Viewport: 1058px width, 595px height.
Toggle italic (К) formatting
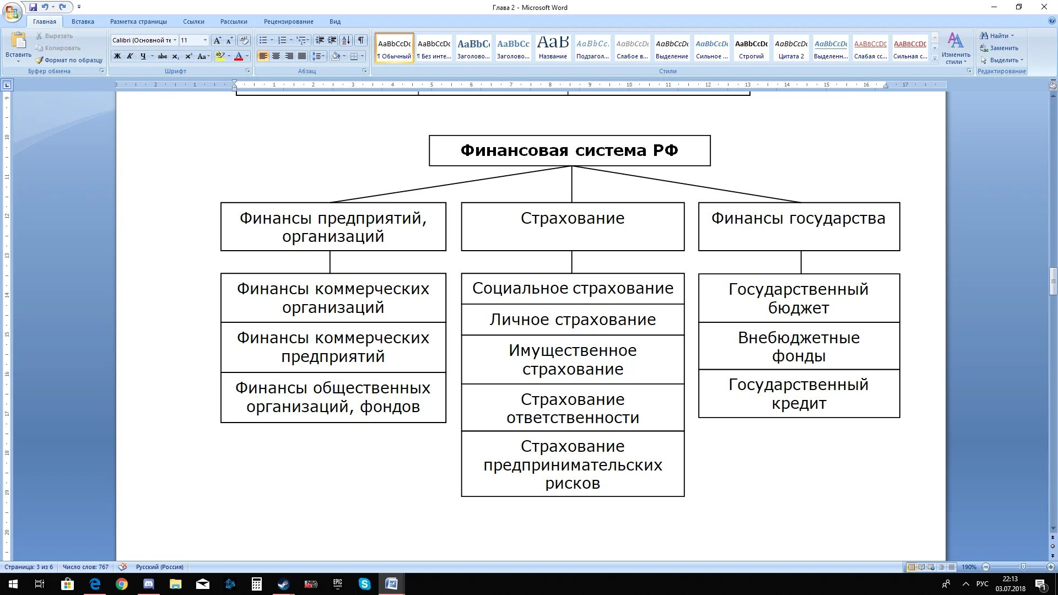tap(130, 56)
